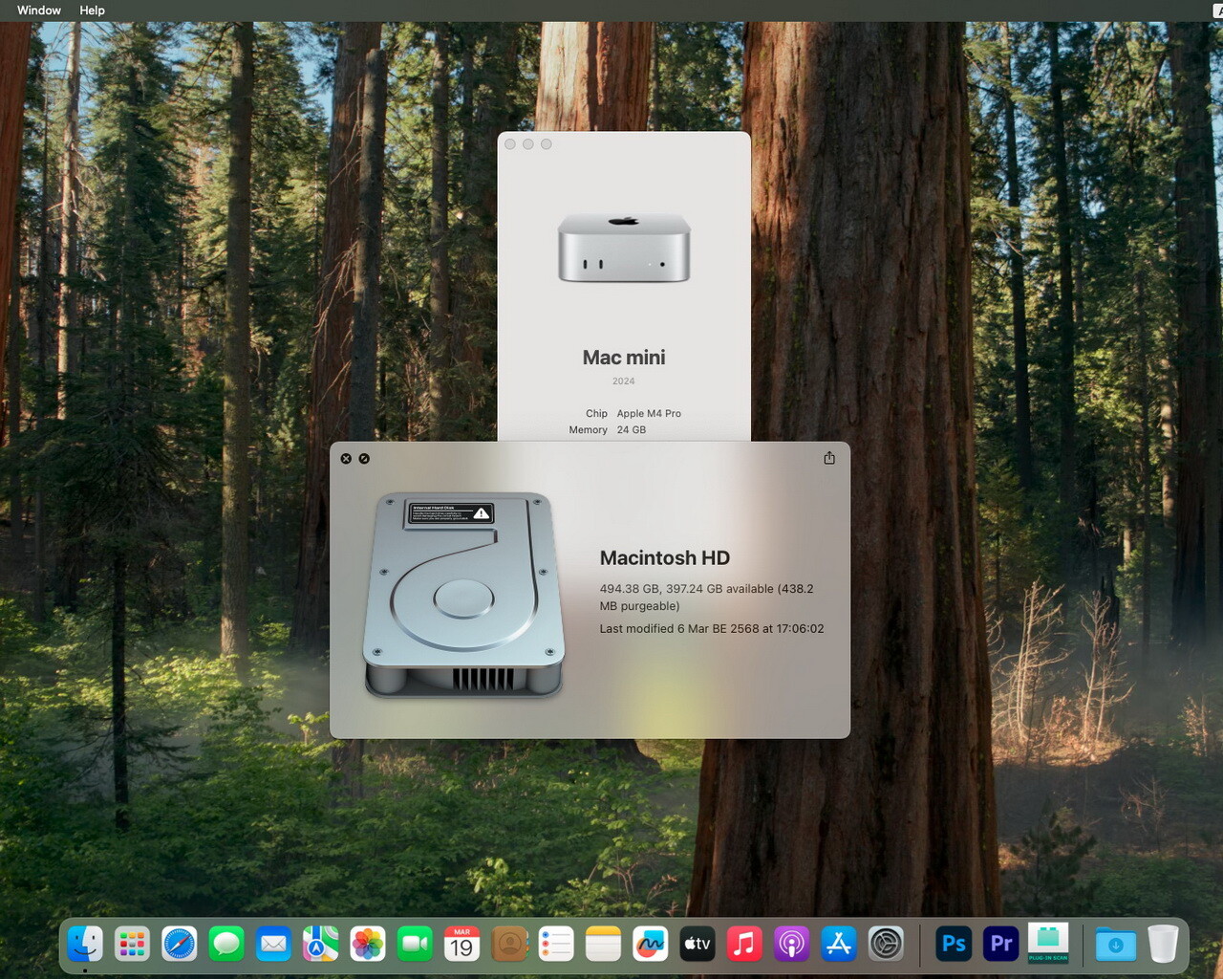Open the Plug-in Scan app in the dock
Image resolution: width=1223 pixels, height=979 pixels.
click(x=1048, y=944)
